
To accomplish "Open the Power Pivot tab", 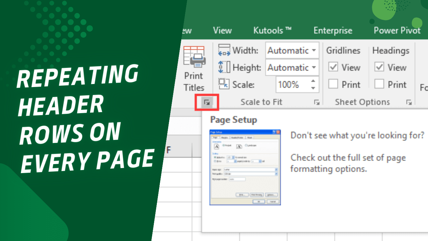I will 397,30.
